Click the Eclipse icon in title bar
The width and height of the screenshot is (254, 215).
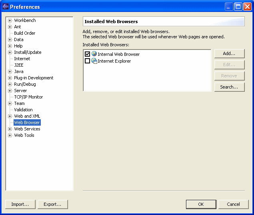pyautogui.click(x=5, y=7)
